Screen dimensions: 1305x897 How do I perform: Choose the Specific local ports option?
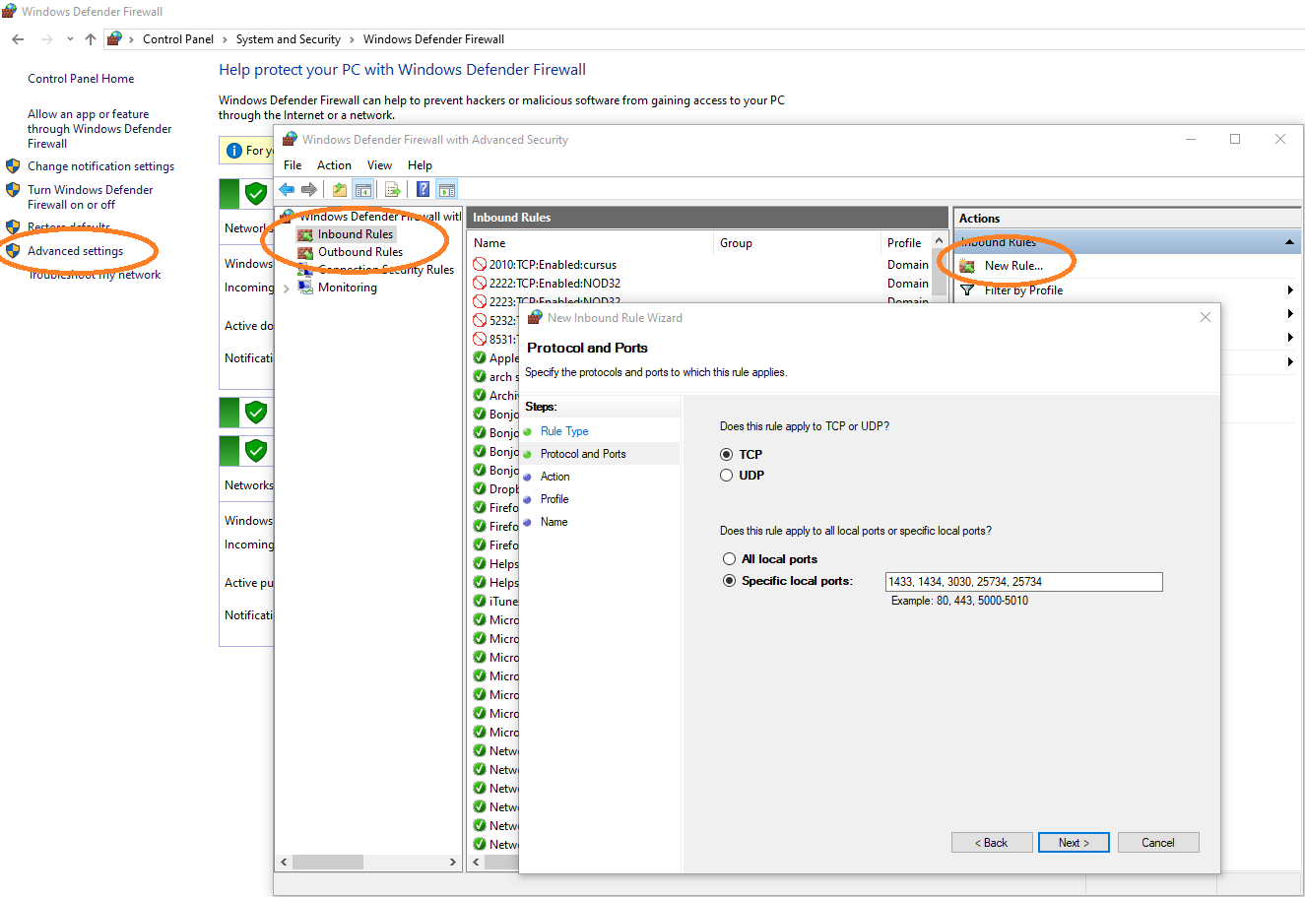click(x=730, y=581)
